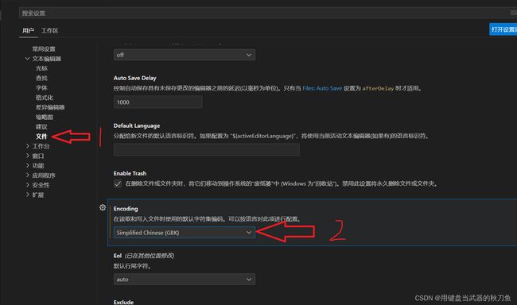Viewport: 517px width, 305px height.
Task: Select 缩略图 in the settings tree
Action: pyautogui.click(x=45, y=117)
